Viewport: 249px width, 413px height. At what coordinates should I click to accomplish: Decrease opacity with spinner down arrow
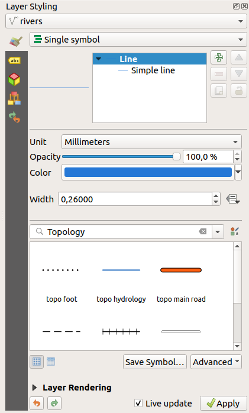(237, 160)
